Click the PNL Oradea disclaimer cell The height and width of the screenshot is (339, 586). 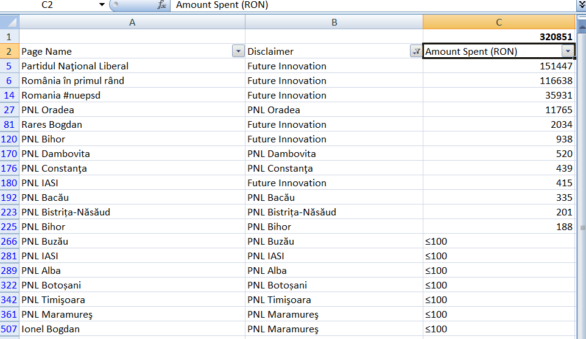point(334,110)
